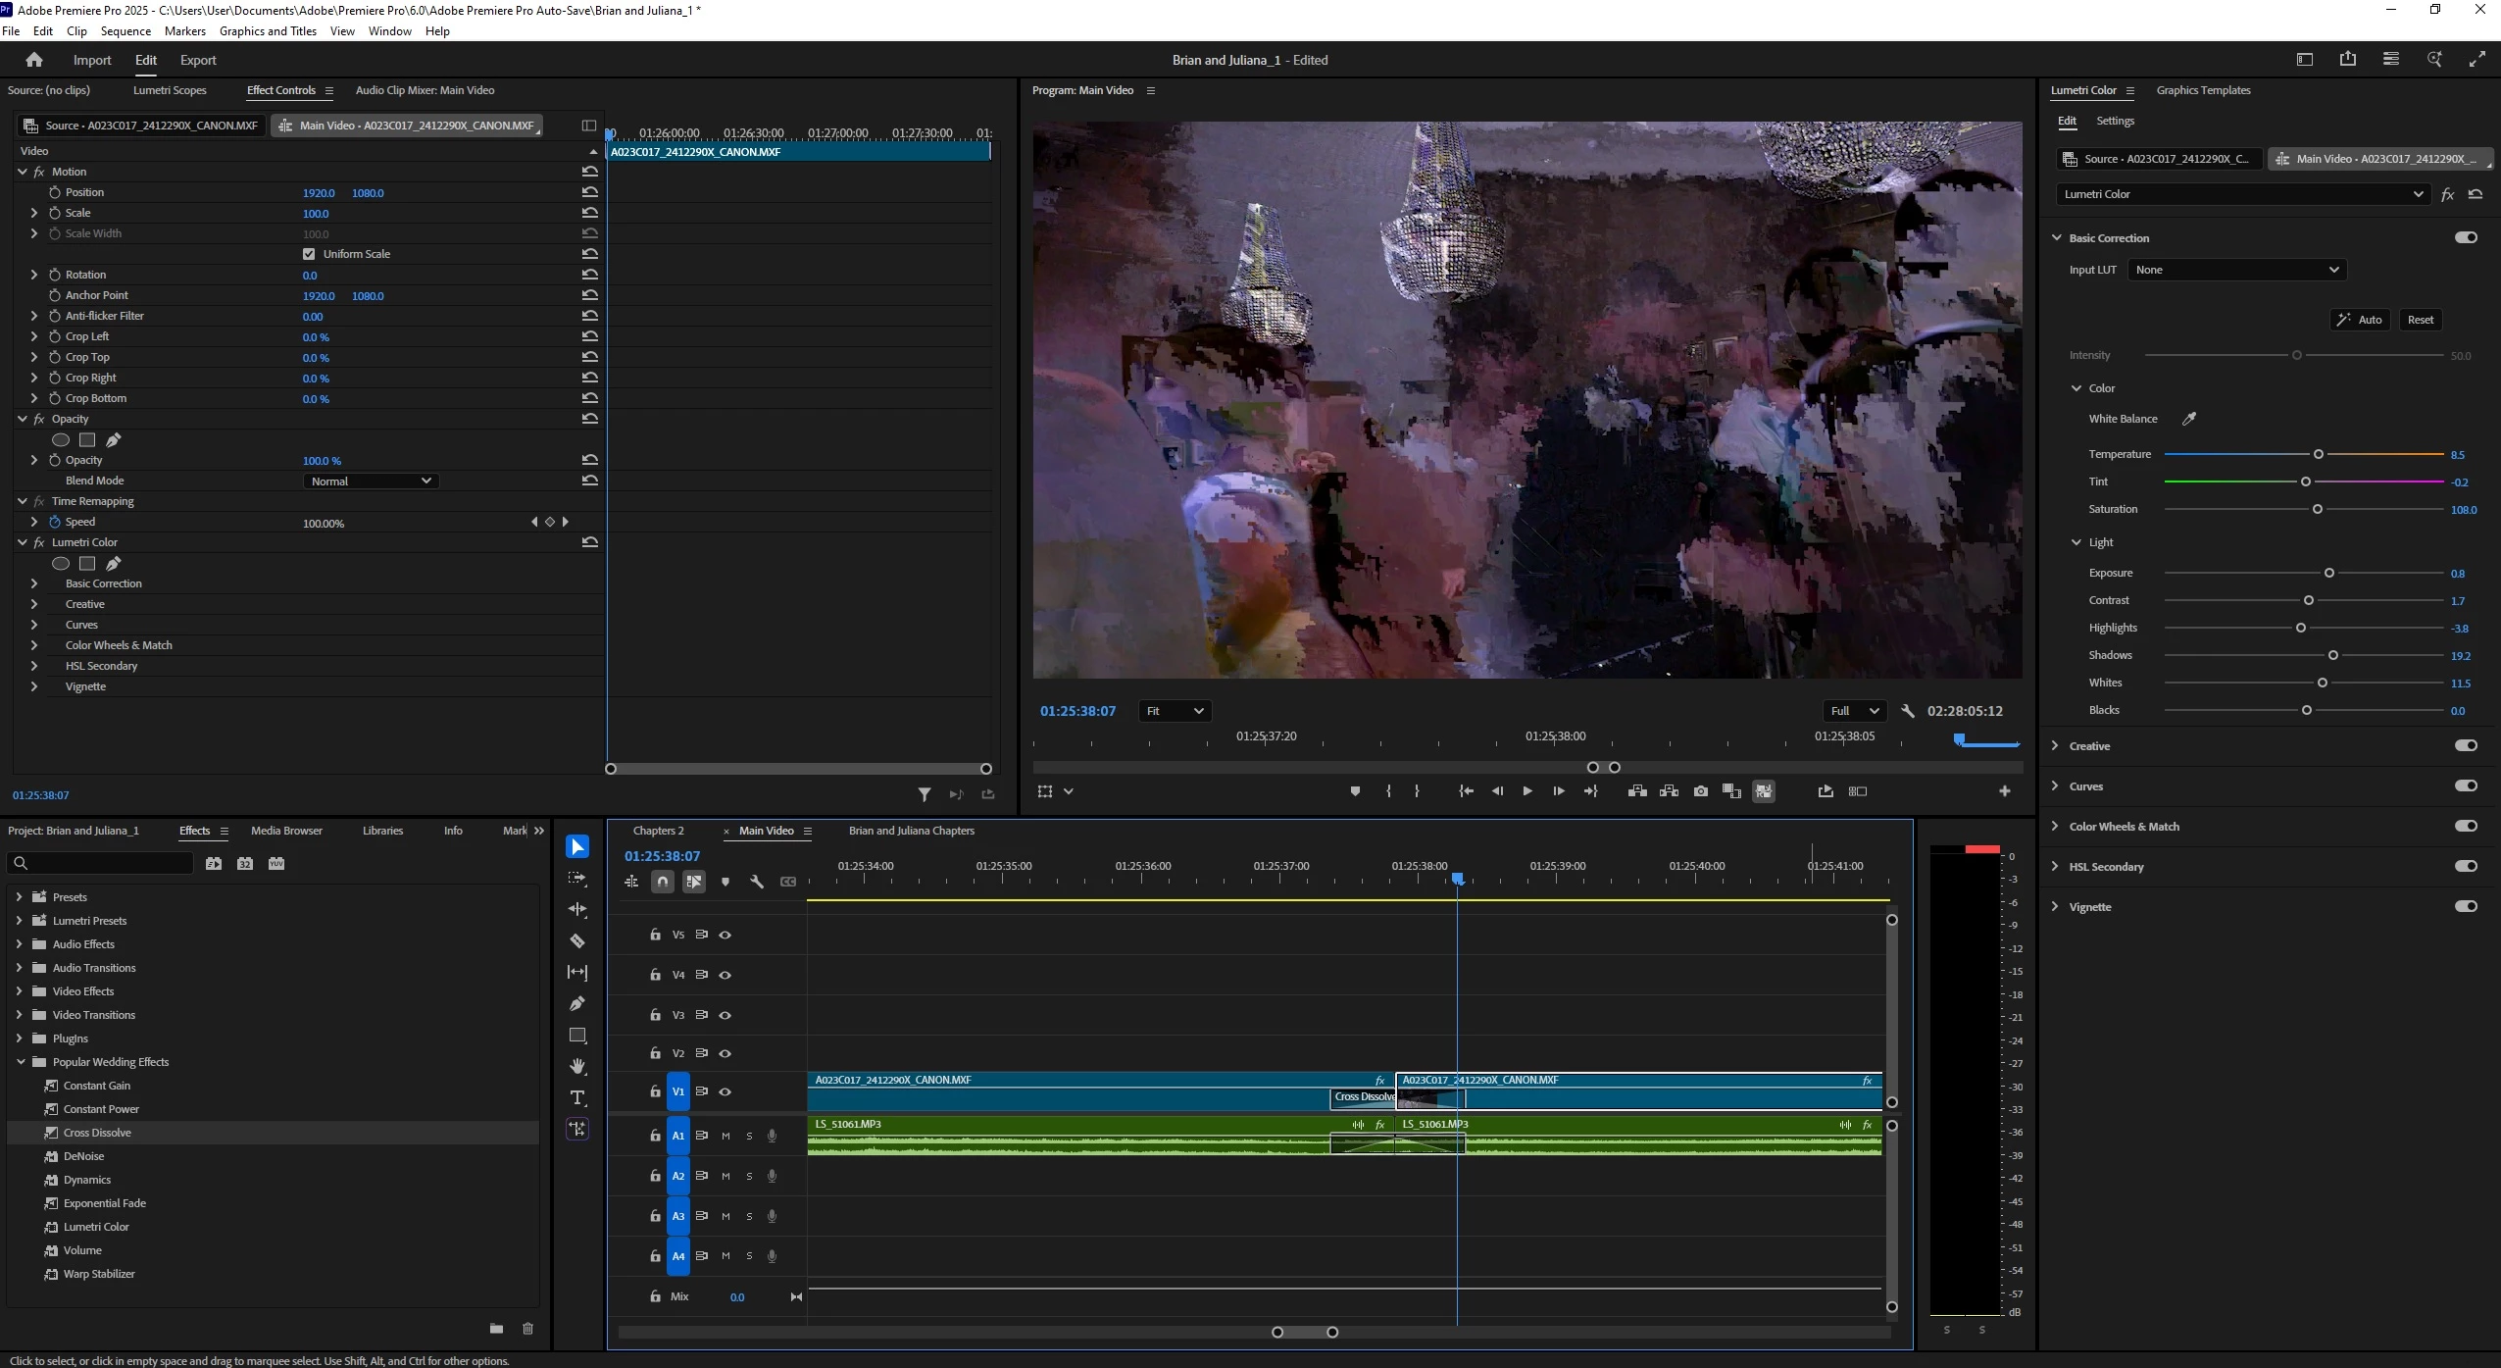The width and height of the screenshot is (2501, 1368).
Task: Select the Razor tool
Action: (x=577, y=941)
